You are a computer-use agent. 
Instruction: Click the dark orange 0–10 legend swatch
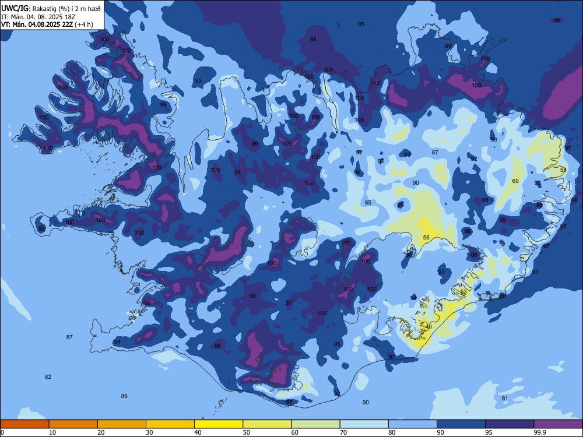(x=24, y=424)
